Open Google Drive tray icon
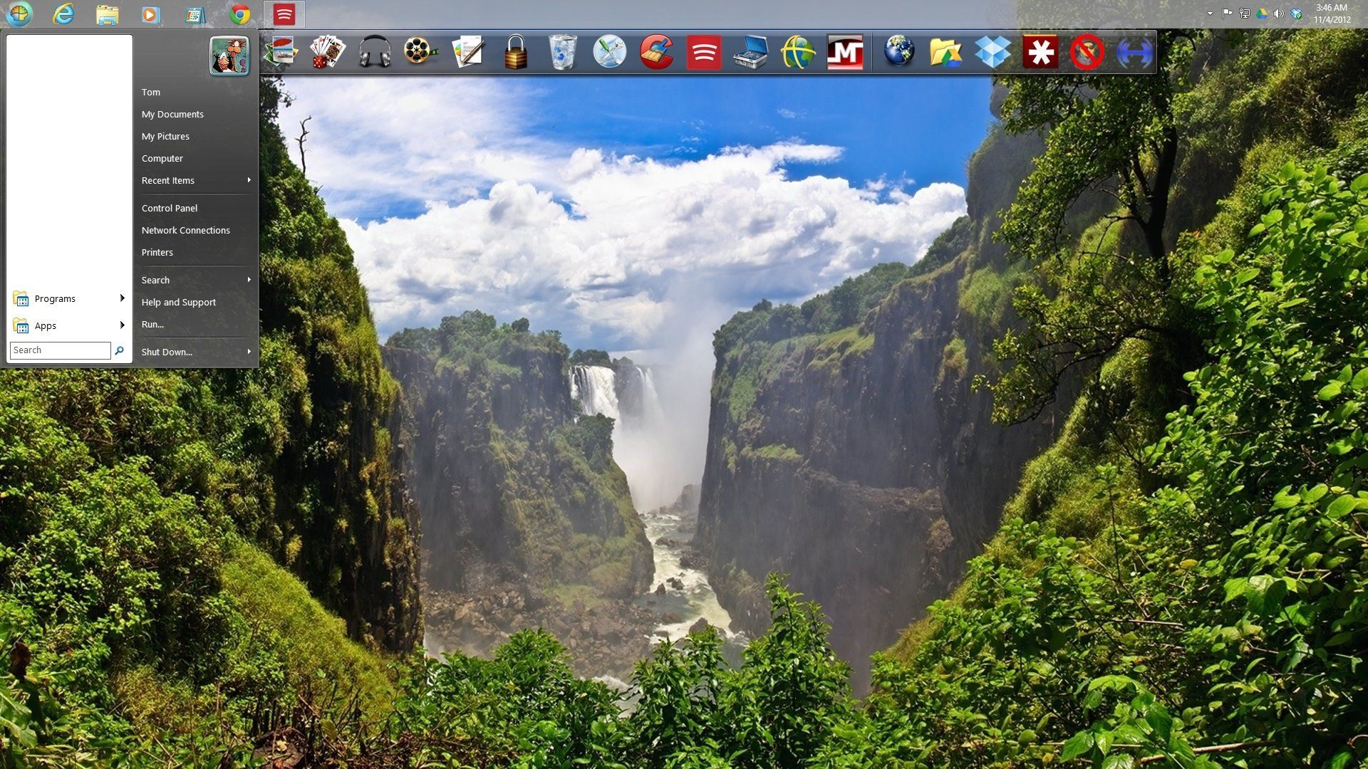Image resolution: width=1368 pixels, height=769 pixels. point(1262,14)
